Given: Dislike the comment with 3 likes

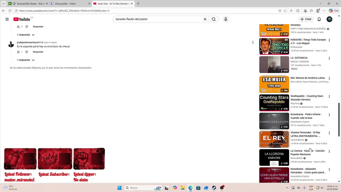Looking at the screenshot, I should [27, 27].
